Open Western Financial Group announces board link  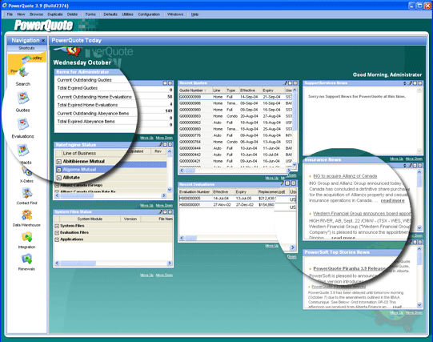coord(362,214)
